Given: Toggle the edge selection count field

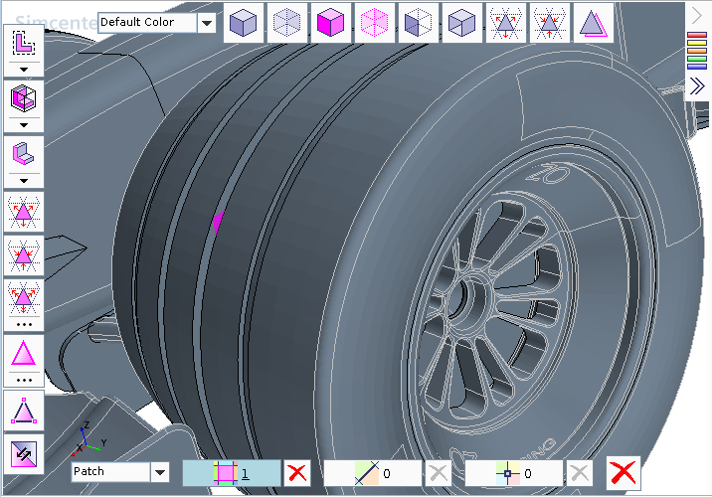Looking at the screenshot, I should [x=372, y=473].
